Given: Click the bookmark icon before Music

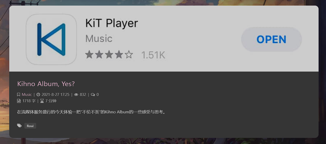Looking at the screenshot, I should coord(19,95).
